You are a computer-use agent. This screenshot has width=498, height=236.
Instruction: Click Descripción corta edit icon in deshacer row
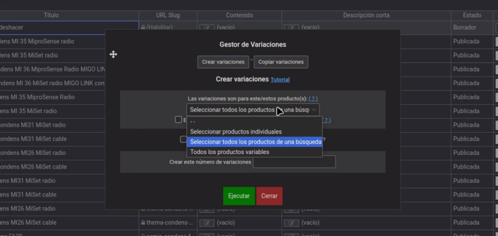coord(291,28)
